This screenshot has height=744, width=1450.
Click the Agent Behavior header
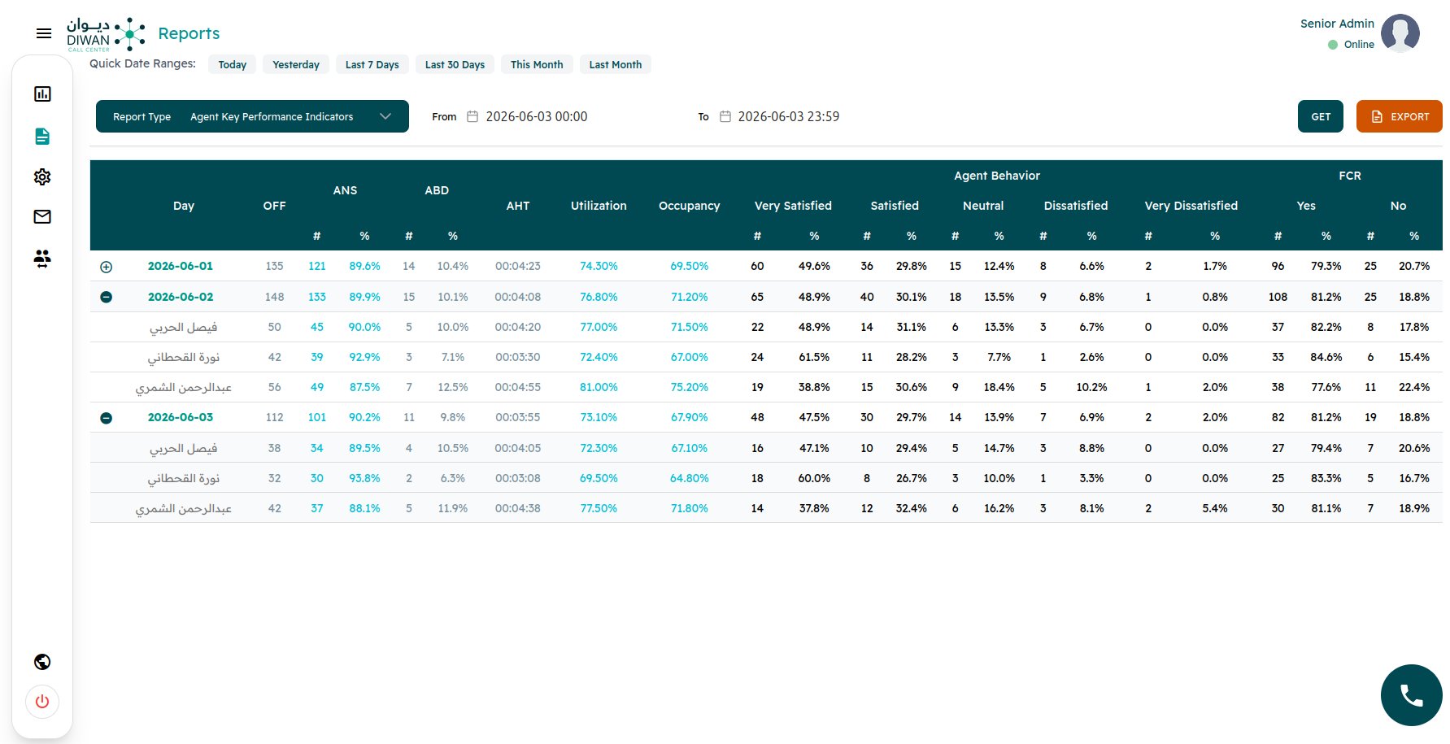click(x=997, y=176)
